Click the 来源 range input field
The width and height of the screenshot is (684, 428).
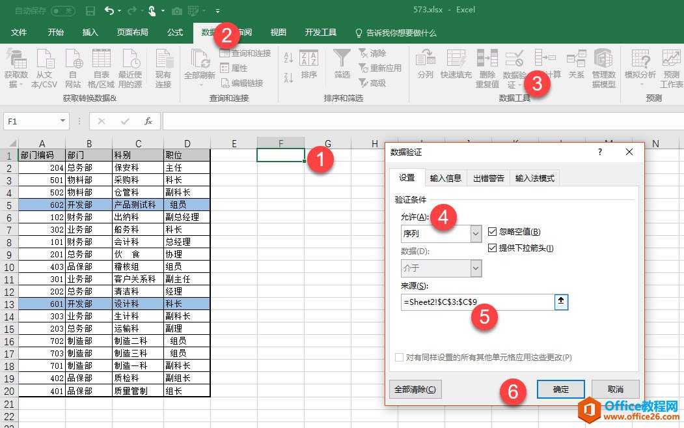pos(476,302)
